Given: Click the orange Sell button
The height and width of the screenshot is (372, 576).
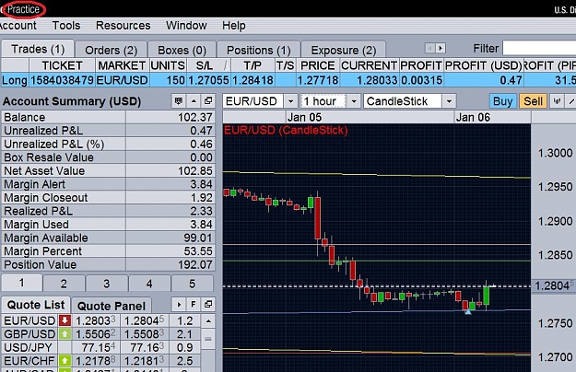Looking at the screenshot, I should [533, 101].
